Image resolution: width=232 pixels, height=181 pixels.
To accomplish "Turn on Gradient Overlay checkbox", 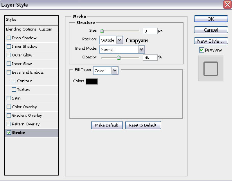I will [9, 116].
